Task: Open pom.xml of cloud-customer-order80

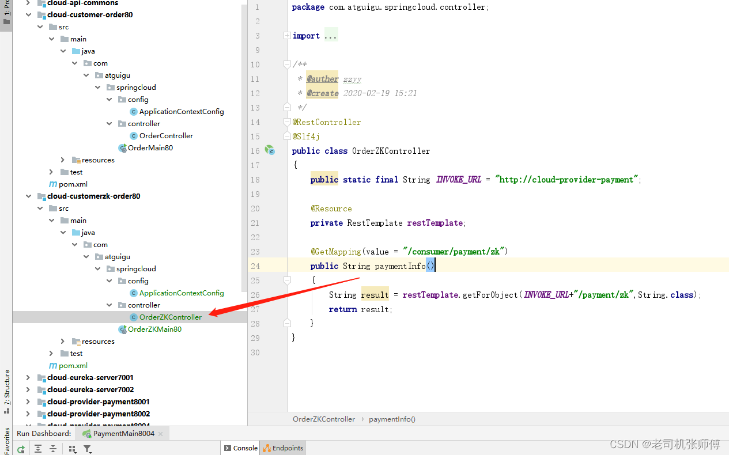Action: [x=73, y=184]
